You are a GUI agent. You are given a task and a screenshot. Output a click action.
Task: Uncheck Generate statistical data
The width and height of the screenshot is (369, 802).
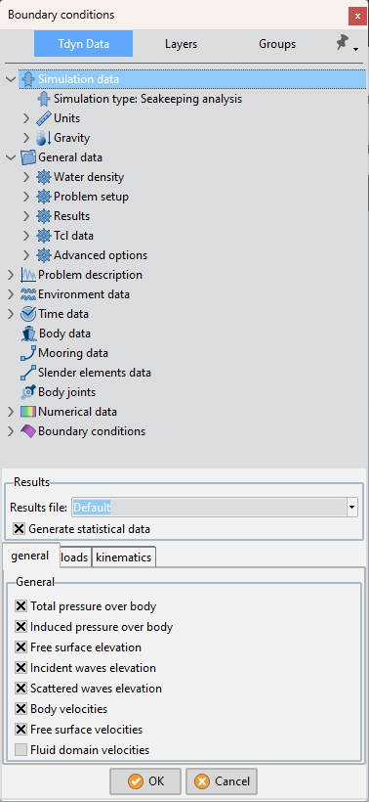click(x=19, y=529)
